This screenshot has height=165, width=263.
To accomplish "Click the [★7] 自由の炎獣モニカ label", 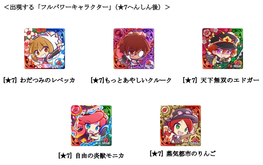I will [91, 156].
